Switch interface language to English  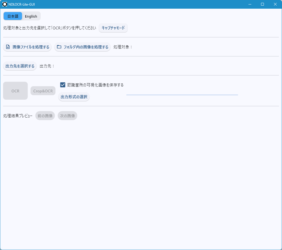click(31, 16)
